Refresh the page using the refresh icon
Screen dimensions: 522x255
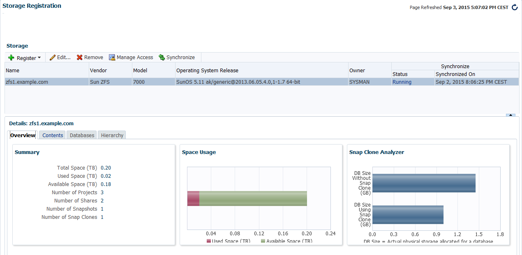515,7
